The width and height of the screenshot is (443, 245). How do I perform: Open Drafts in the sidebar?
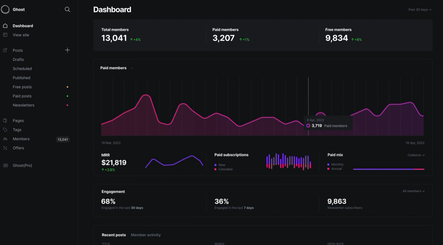(18, 59)
